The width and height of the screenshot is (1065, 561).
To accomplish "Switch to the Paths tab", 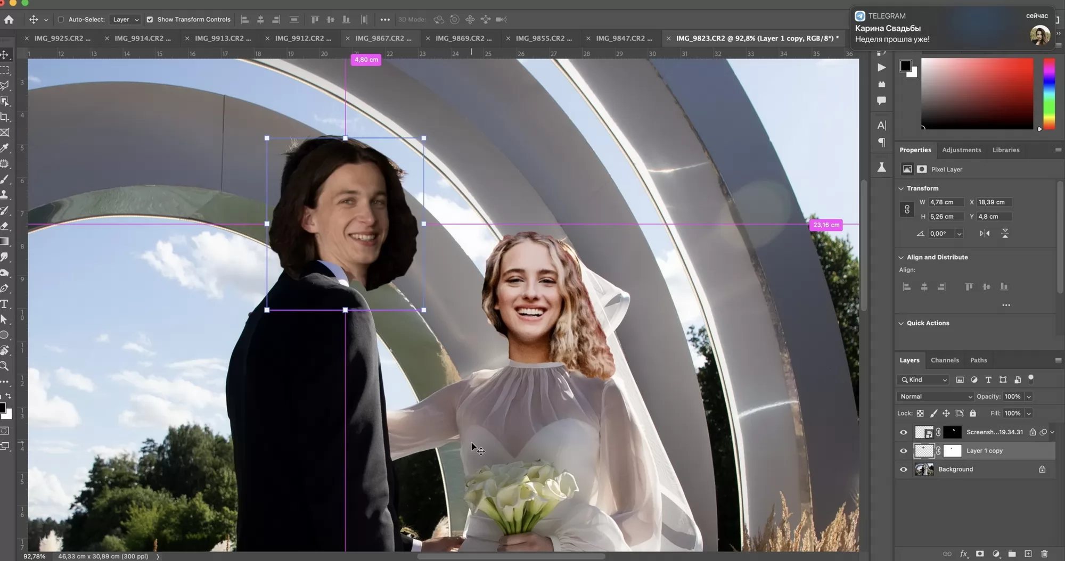I will click(978, 360).
